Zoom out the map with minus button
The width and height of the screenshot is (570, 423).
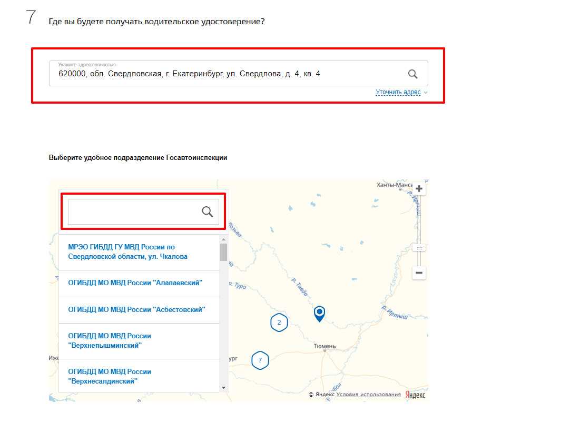(419, 273)
